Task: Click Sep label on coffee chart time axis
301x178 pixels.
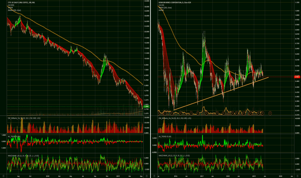Action: pos(95,176)
